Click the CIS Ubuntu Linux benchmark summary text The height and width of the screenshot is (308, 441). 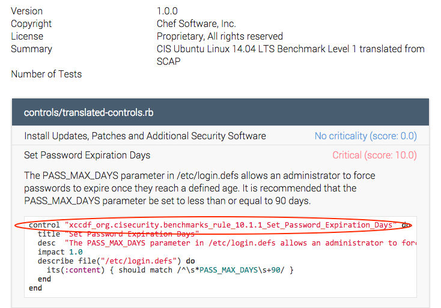tap(290, 49)
